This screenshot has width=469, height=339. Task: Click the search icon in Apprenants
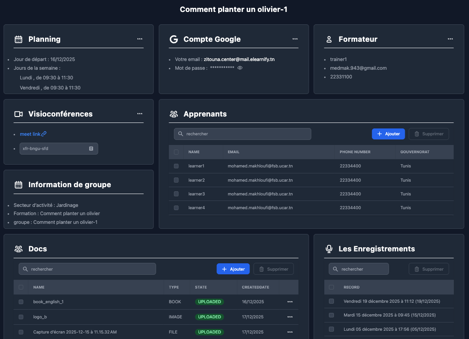(181, 134)
